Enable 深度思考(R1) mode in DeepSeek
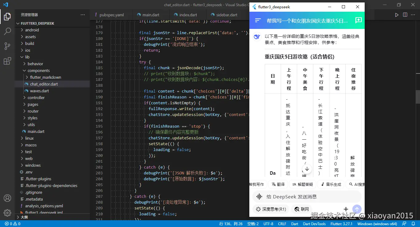 (x=271, y=209)
